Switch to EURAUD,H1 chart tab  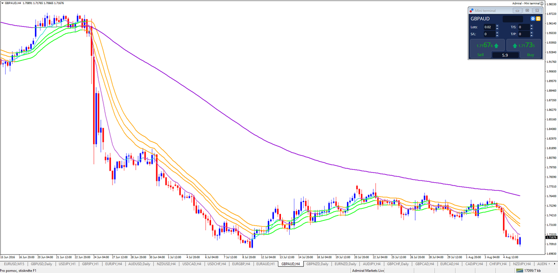point(266,264)
